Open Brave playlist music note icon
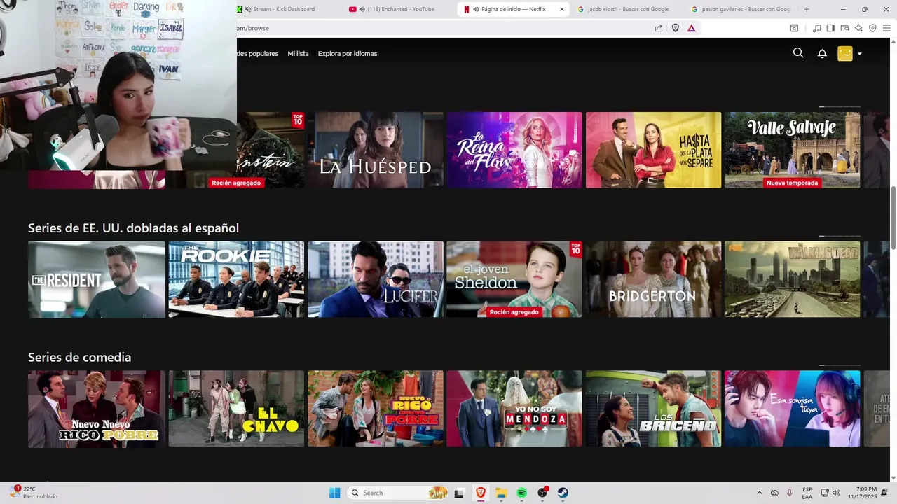Image resolution: width=897 pixels, height=504 pixels. coord(816,28)
